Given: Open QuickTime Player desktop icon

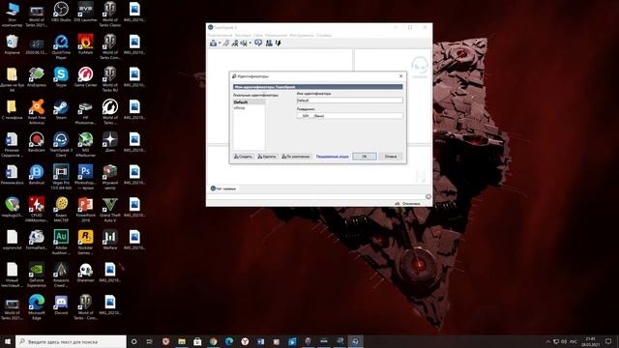Looking at the screenshot, I should pos(61,47).
